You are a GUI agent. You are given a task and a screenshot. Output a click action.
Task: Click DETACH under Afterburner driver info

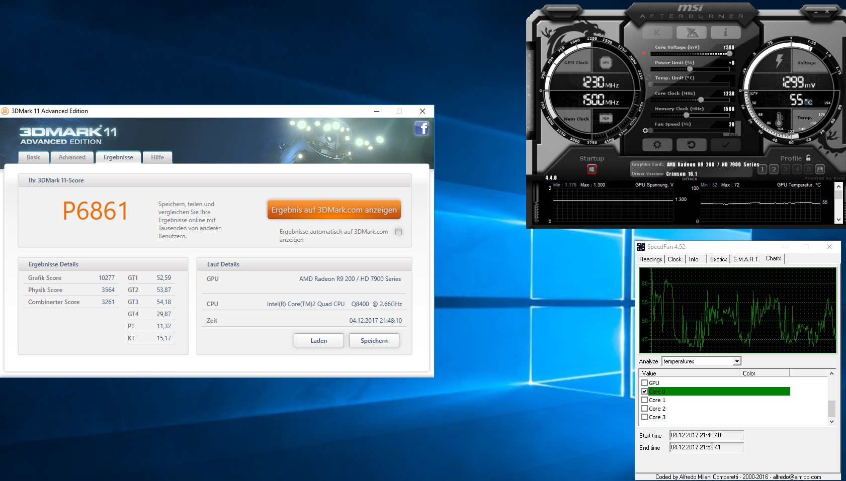[690, 179]
